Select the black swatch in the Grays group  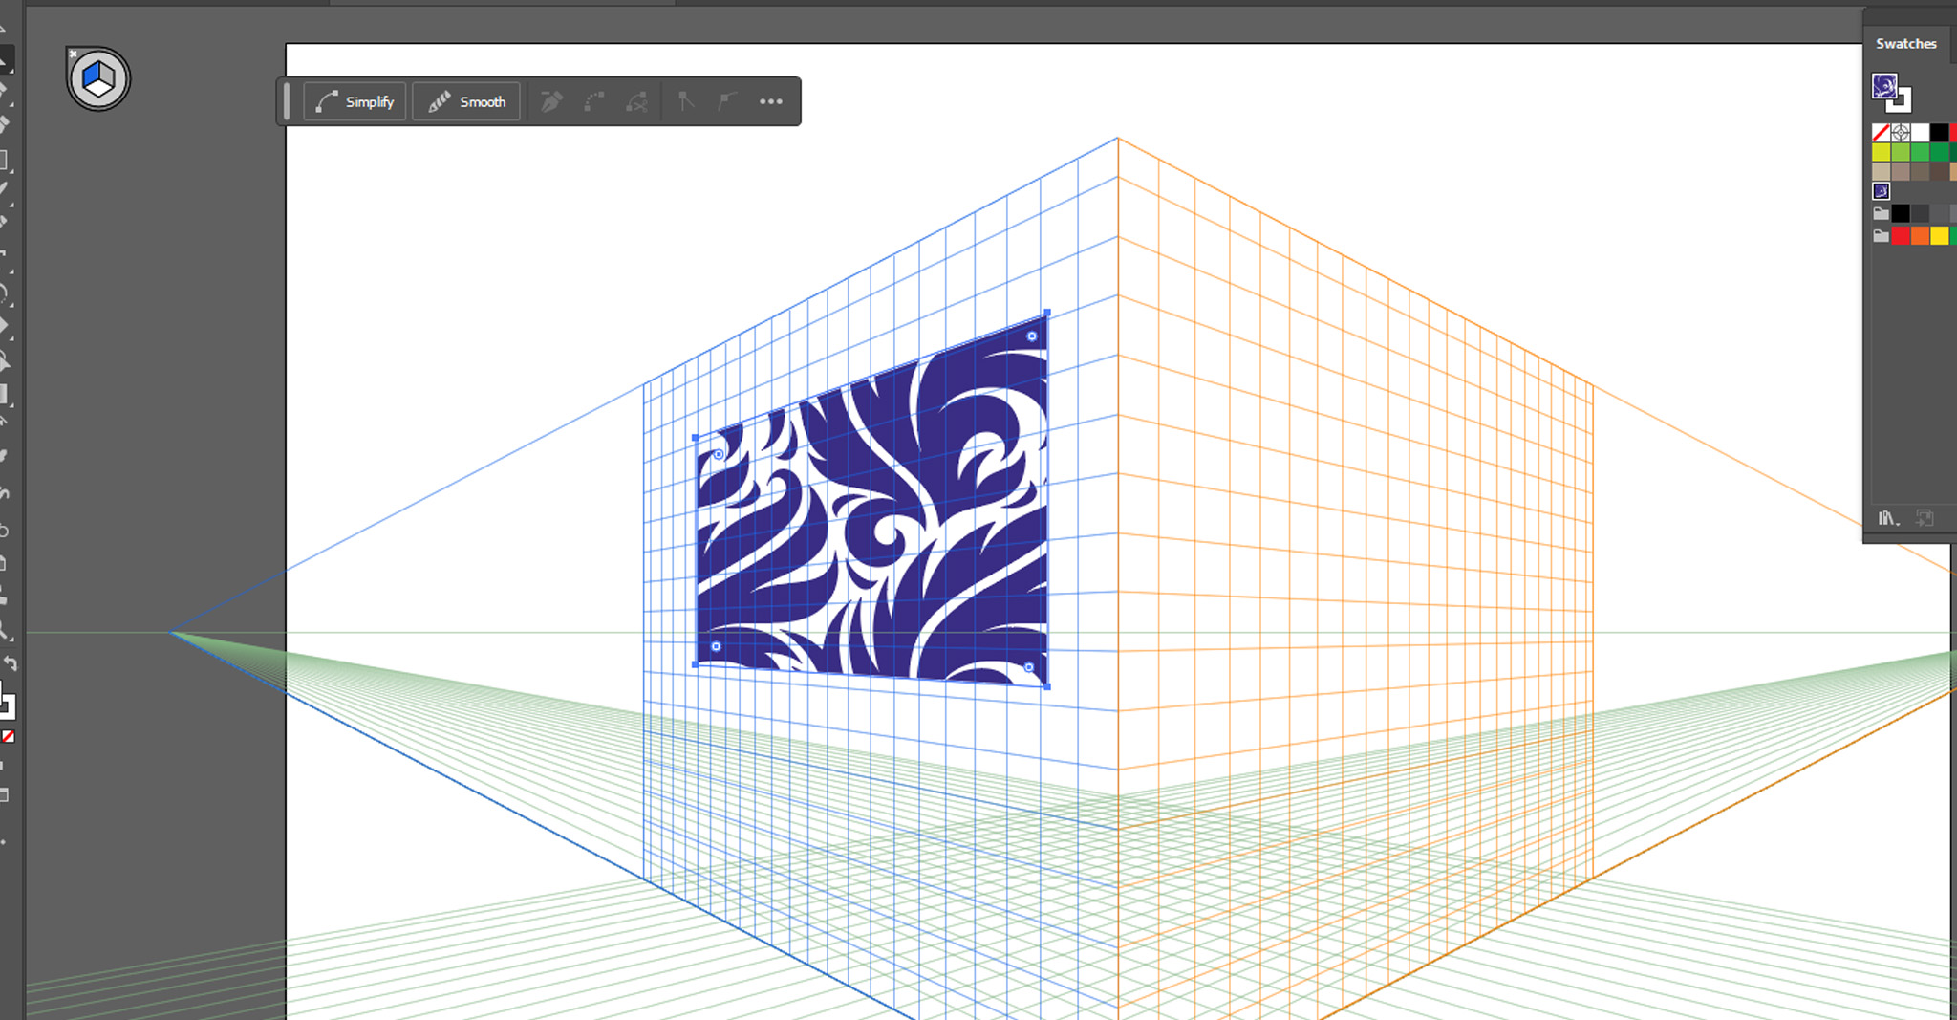[x=1901, y=213]
